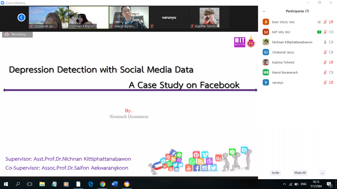The image size is (337, 189).
Task: Open Google Chrome from the taskbar
Action: point(102,184)
